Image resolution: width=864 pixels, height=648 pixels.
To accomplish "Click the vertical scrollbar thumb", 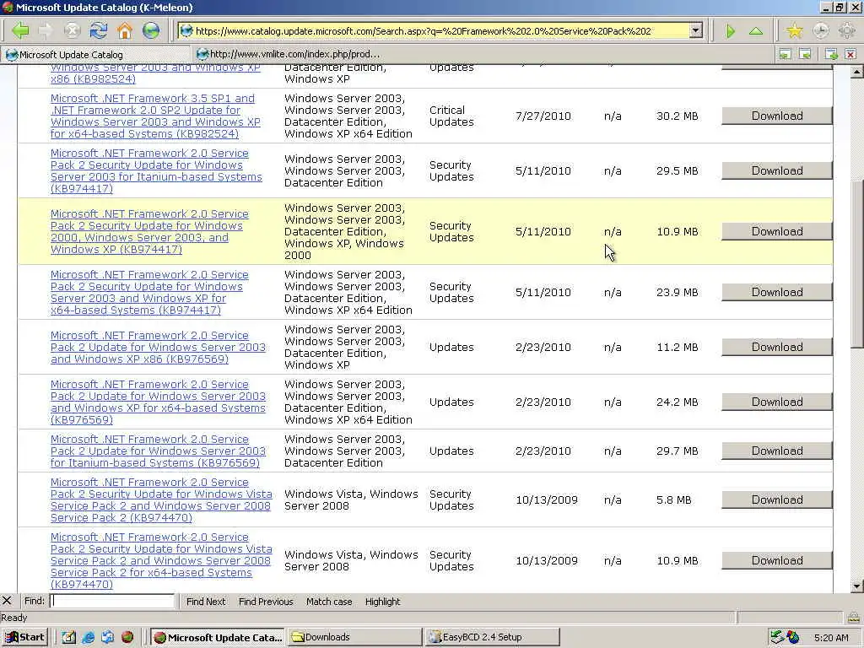I will click(x=857, y=264).
